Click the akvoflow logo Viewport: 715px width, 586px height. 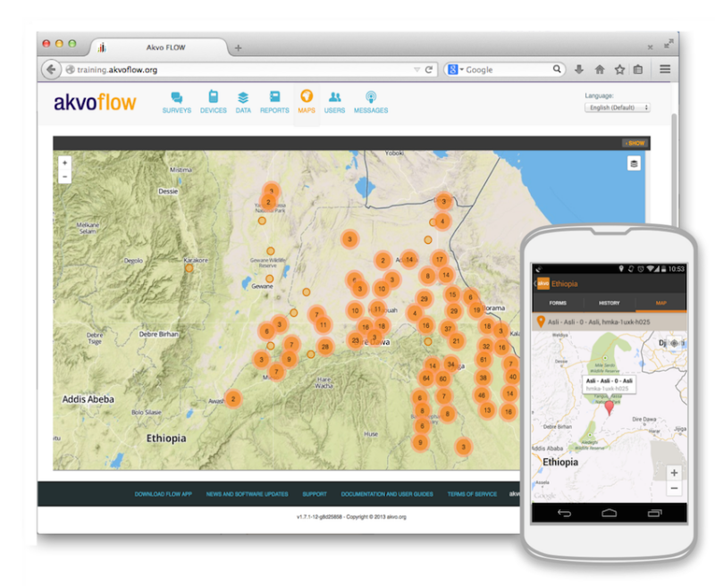[95, 102]
